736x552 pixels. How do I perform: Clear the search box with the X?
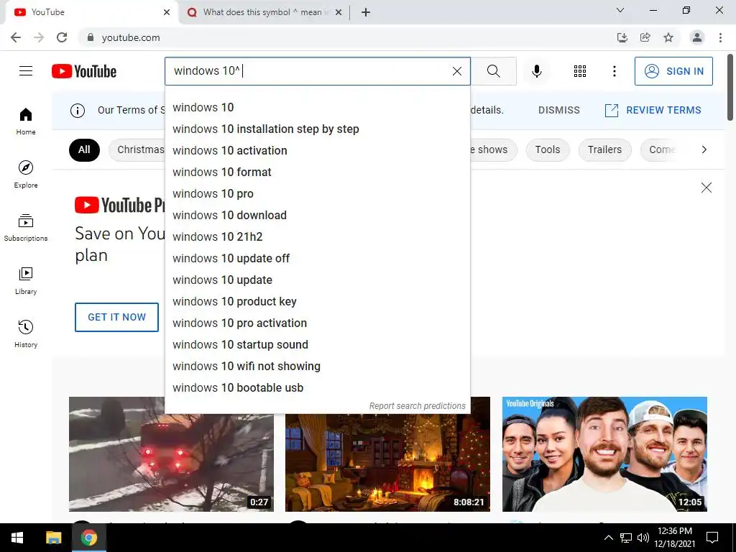pyautogui.click(x=456, y=71)
